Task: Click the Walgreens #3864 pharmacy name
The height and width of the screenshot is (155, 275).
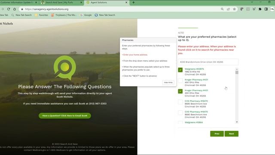Action: [x=194, y=122]
